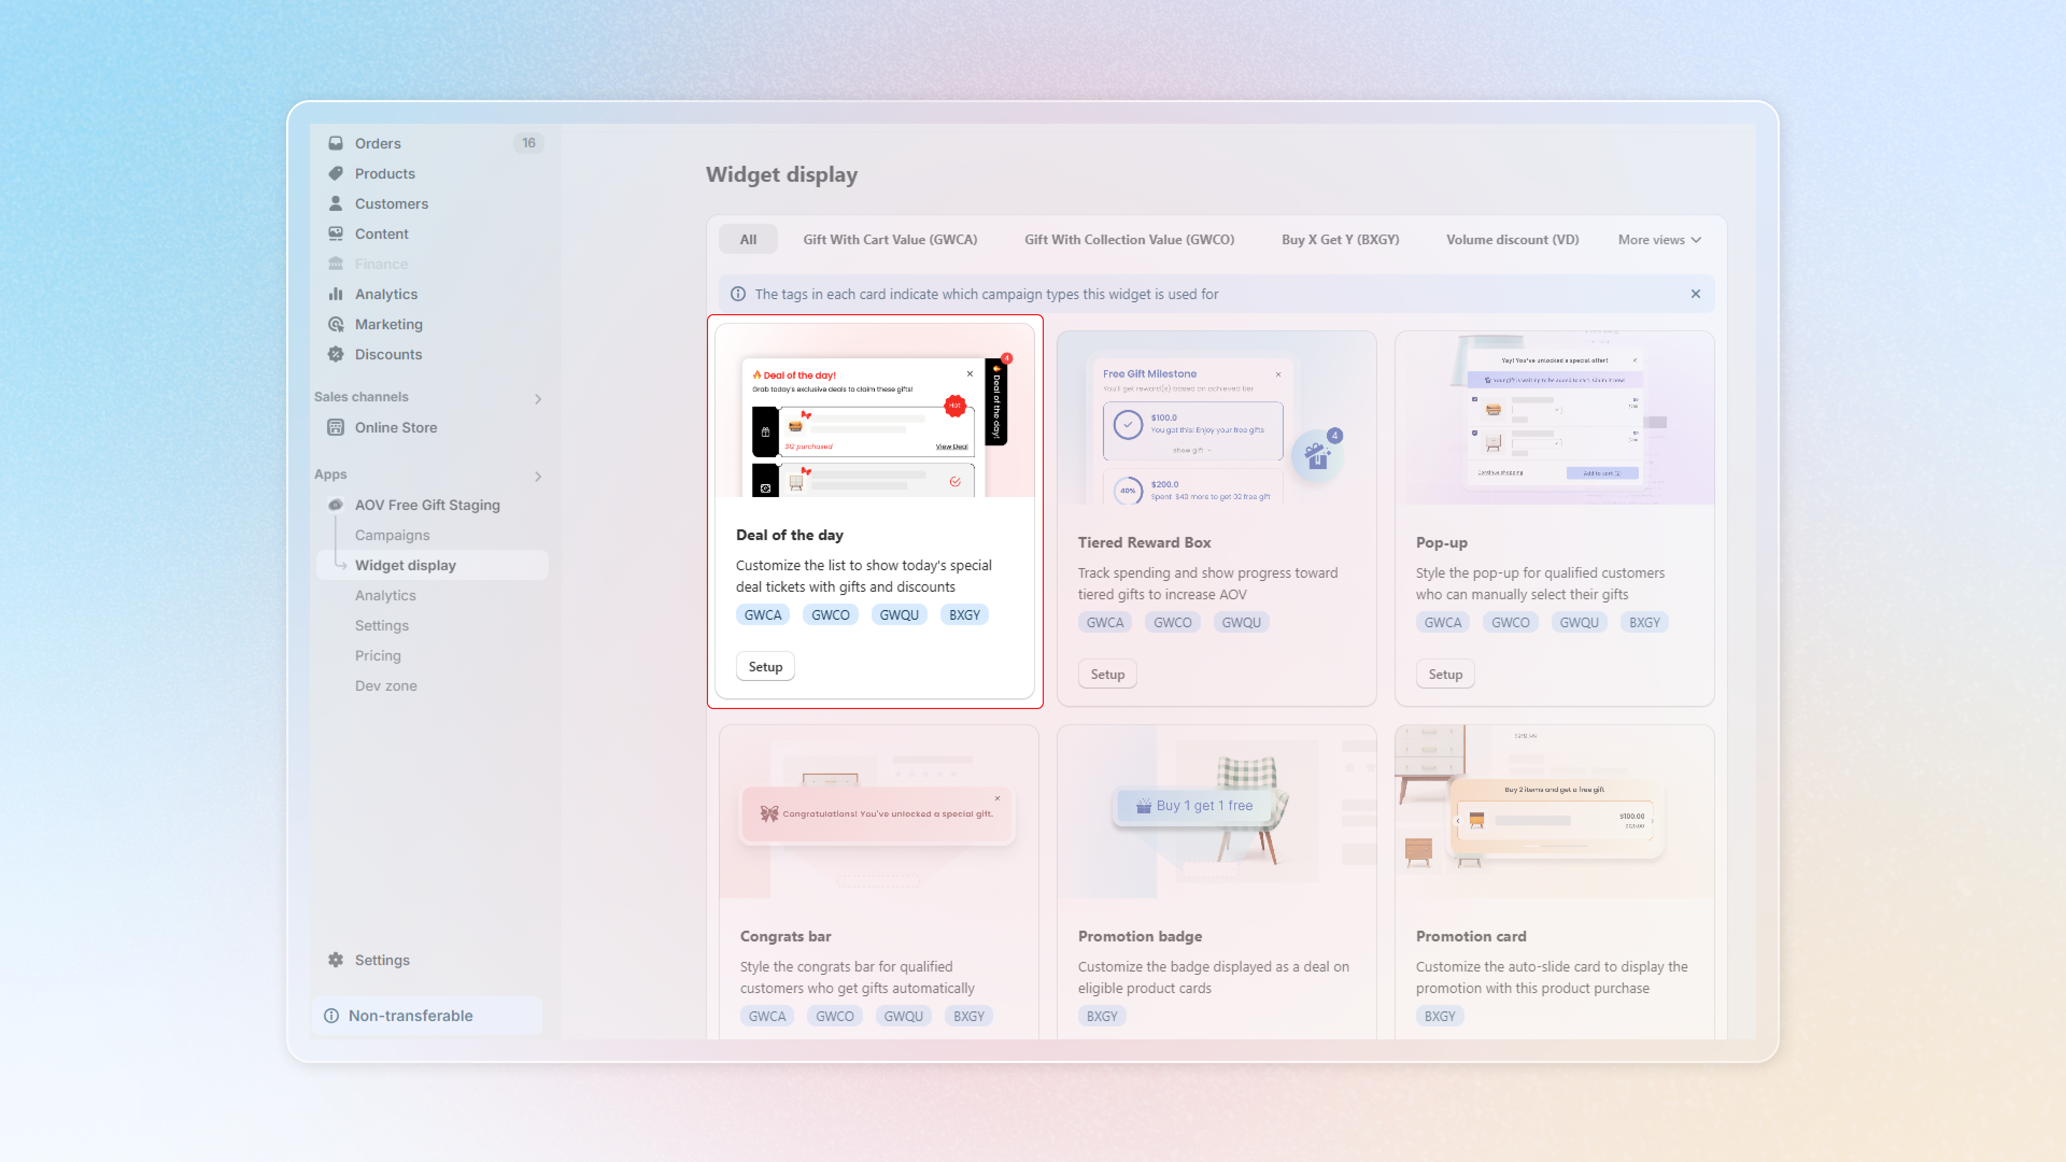2066x1162 pixels.
Task: Click the Marketing target icon
Action: 335,324
